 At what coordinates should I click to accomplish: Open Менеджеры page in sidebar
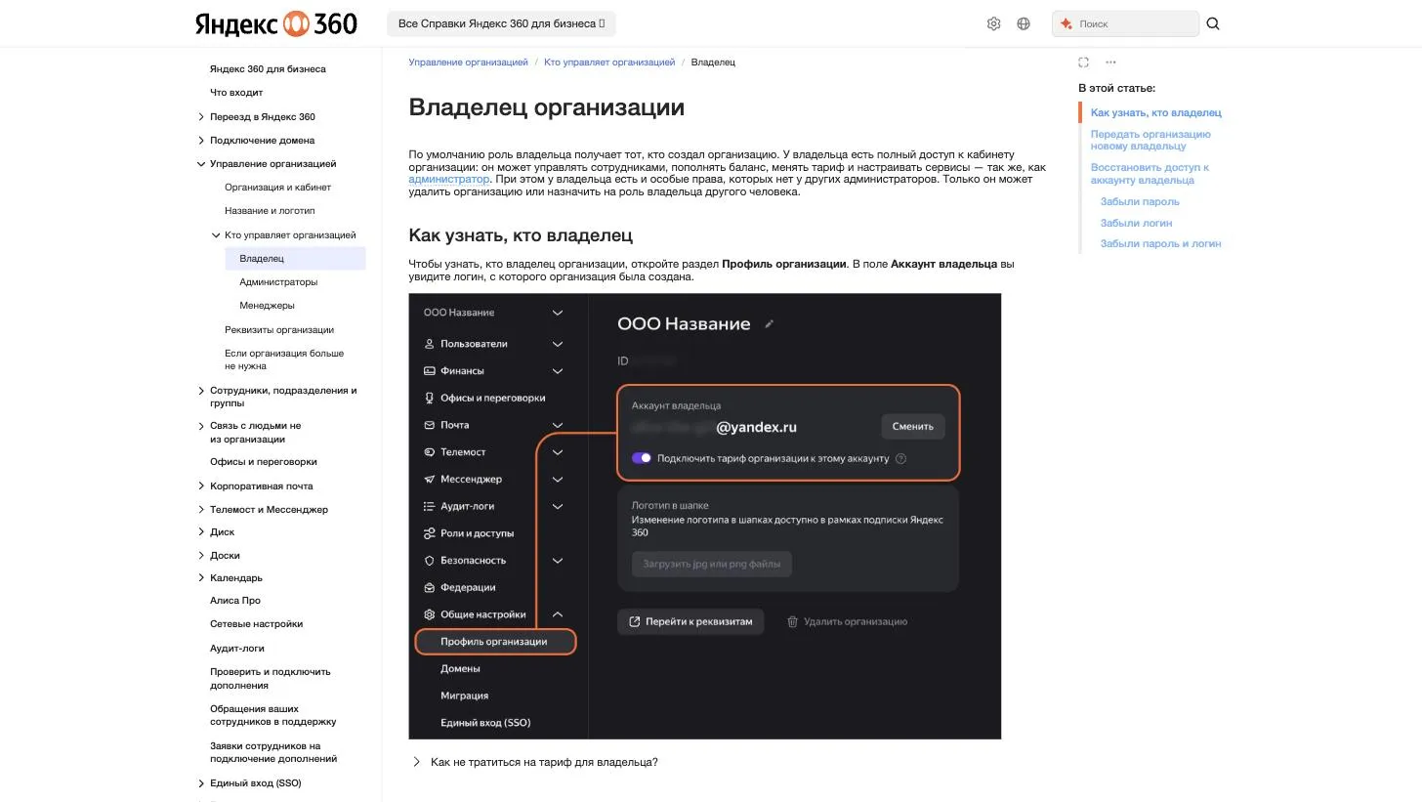pos(267,306)
